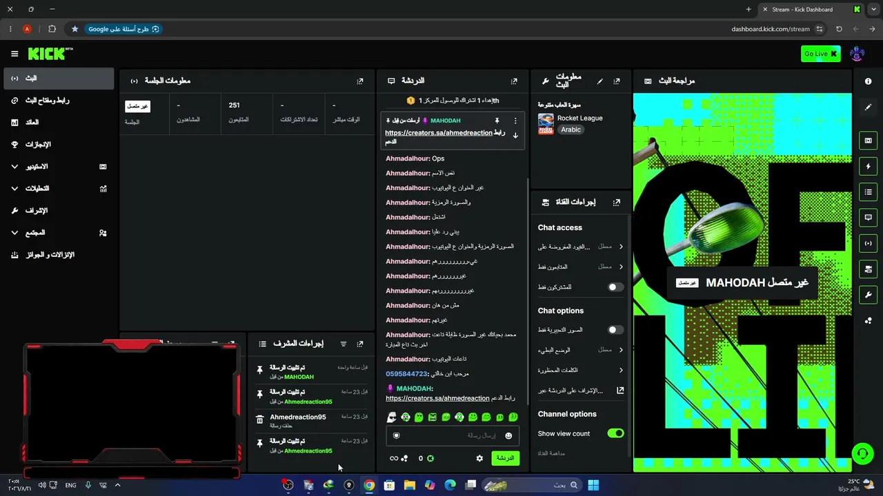Image resolution: width=883 pixels, height=496 pixels.
Task: Open العائد in the sidebar
Action: (59, 123)
